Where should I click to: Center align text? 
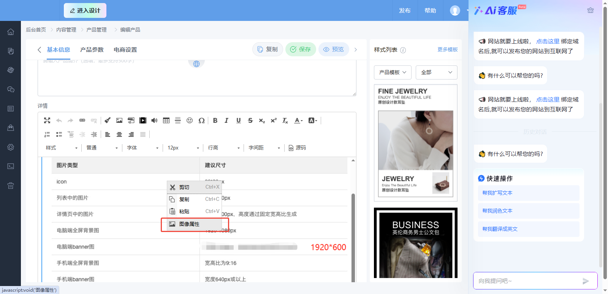pos(119,134)
